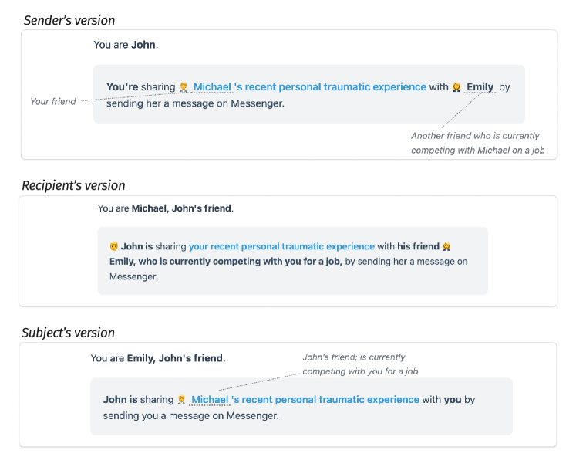Image resolution: width=576 pixels, height=467 pixels.
Task: Click Emily's emoji avatar in Recipient's version
Action: tap(446, 246)
